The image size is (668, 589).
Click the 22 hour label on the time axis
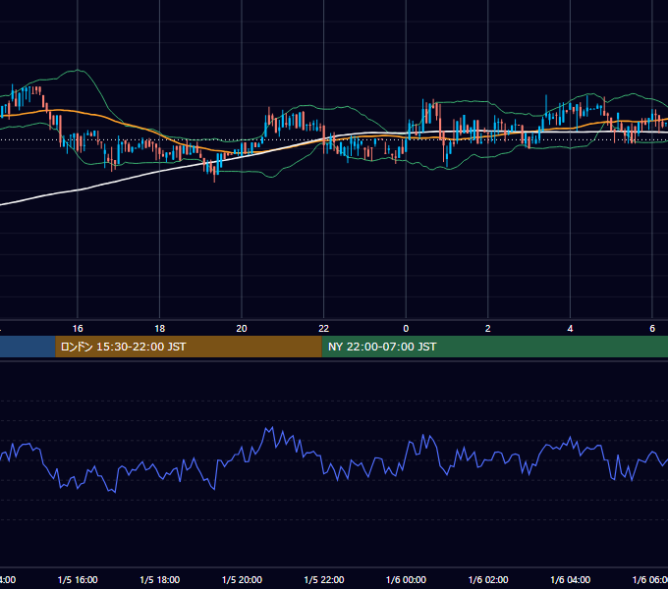tap(324, 329)
